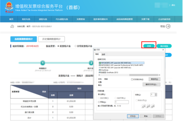Click the 61,656.00 amount in 增值税专用发票 row
183x128 pixels.
[x=71, y=101]
